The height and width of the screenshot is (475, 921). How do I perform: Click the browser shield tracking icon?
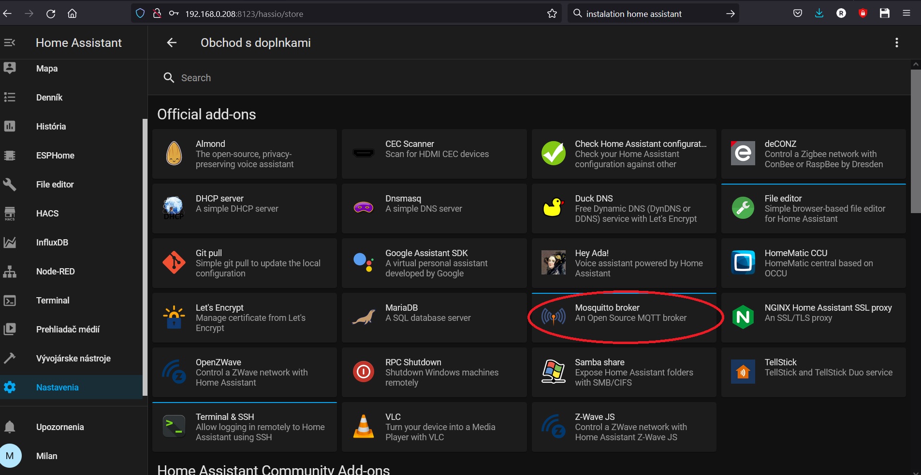click(x=140, y=14)
